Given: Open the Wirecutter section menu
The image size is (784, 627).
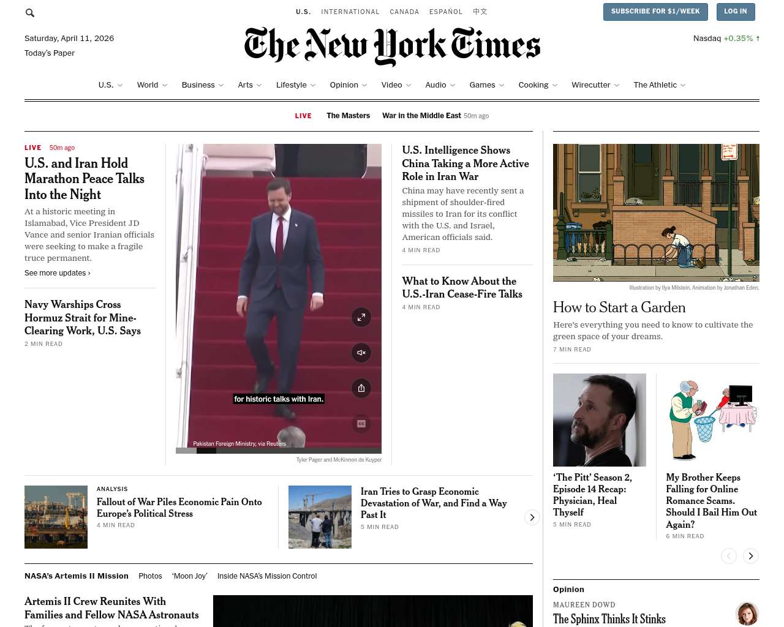Looking at the screenshot, I should (x=595, y=85).
